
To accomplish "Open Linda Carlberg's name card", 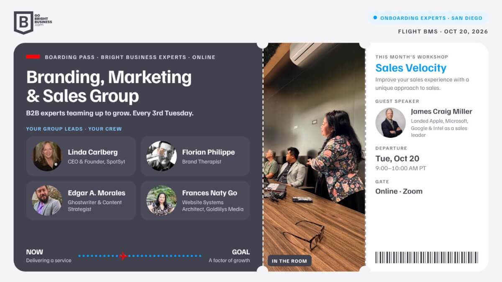I will click(81, 156).
